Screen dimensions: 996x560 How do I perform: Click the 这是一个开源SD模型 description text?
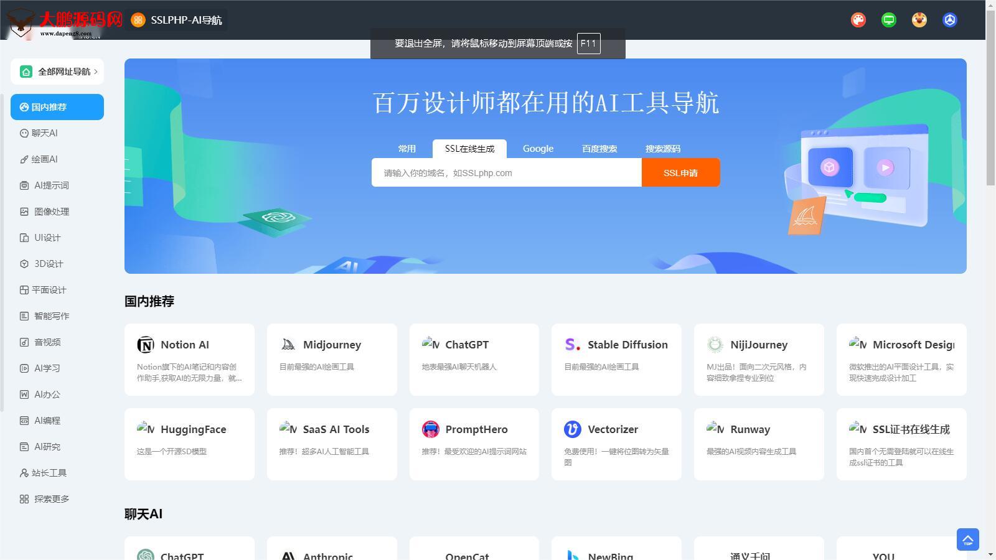[172, 452]
